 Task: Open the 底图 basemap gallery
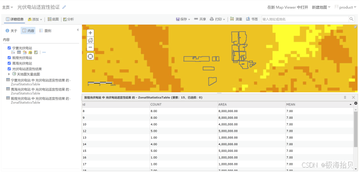point(53,19)
